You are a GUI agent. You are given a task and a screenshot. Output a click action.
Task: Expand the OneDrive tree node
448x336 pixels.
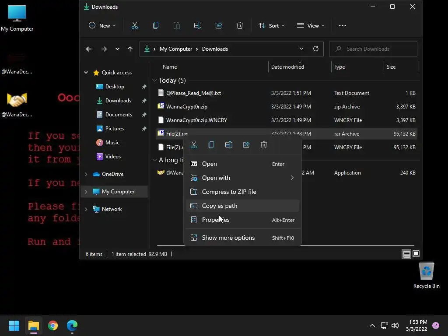pyautogui.click(x=86, y=174)
